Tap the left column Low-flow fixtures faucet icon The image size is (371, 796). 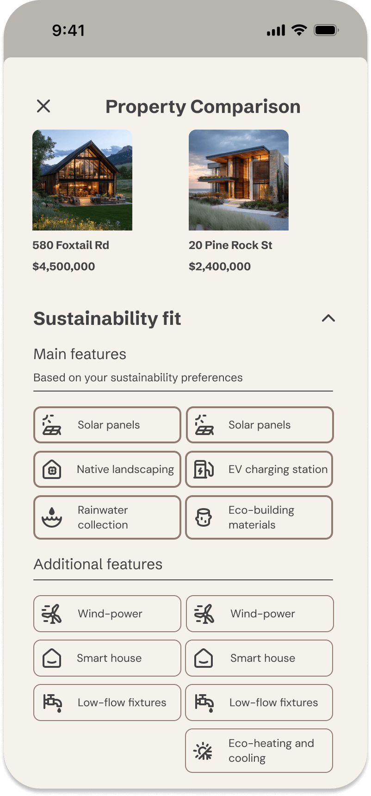pyautogui.click(x=52, y=703)
